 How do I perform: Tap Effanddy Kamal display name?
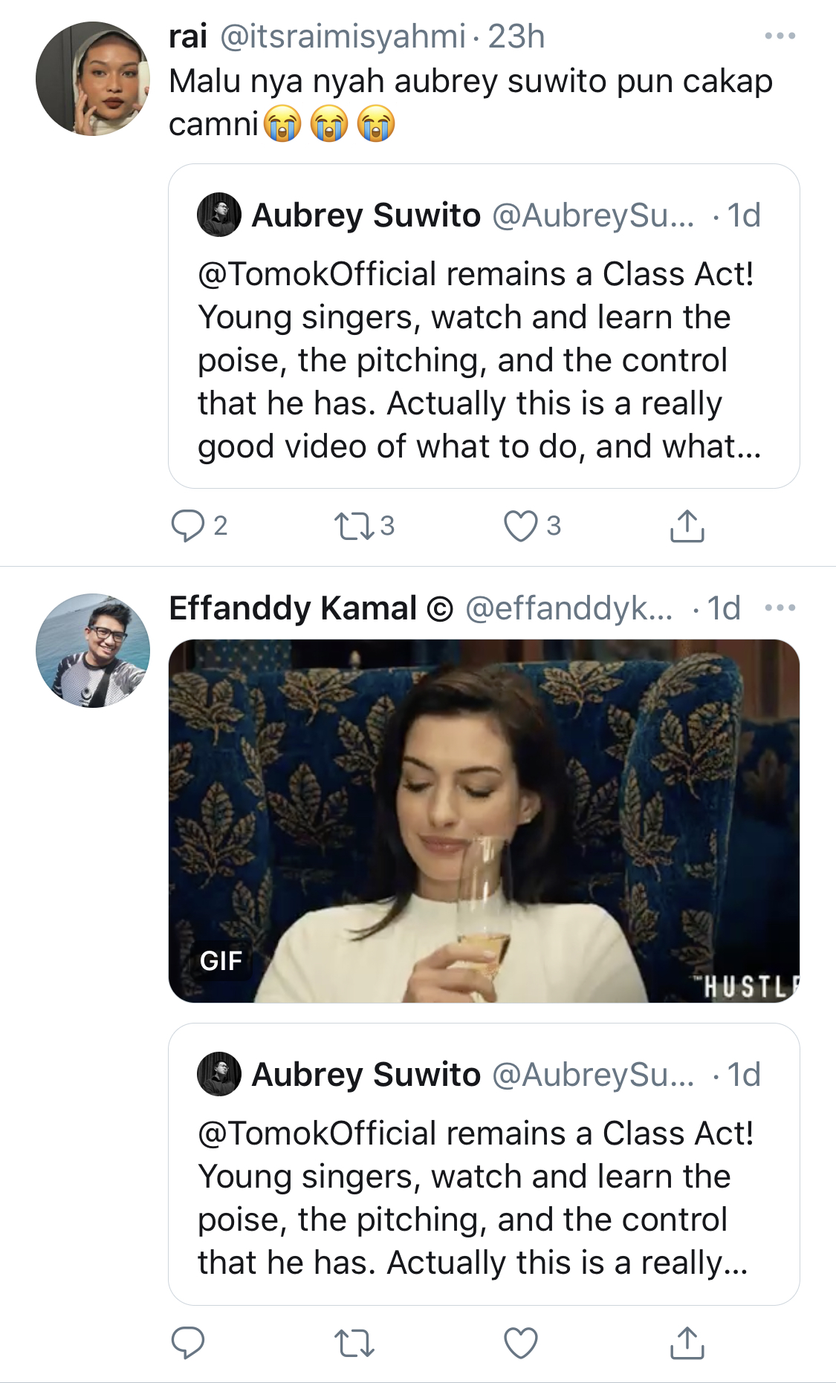(293, 608)
